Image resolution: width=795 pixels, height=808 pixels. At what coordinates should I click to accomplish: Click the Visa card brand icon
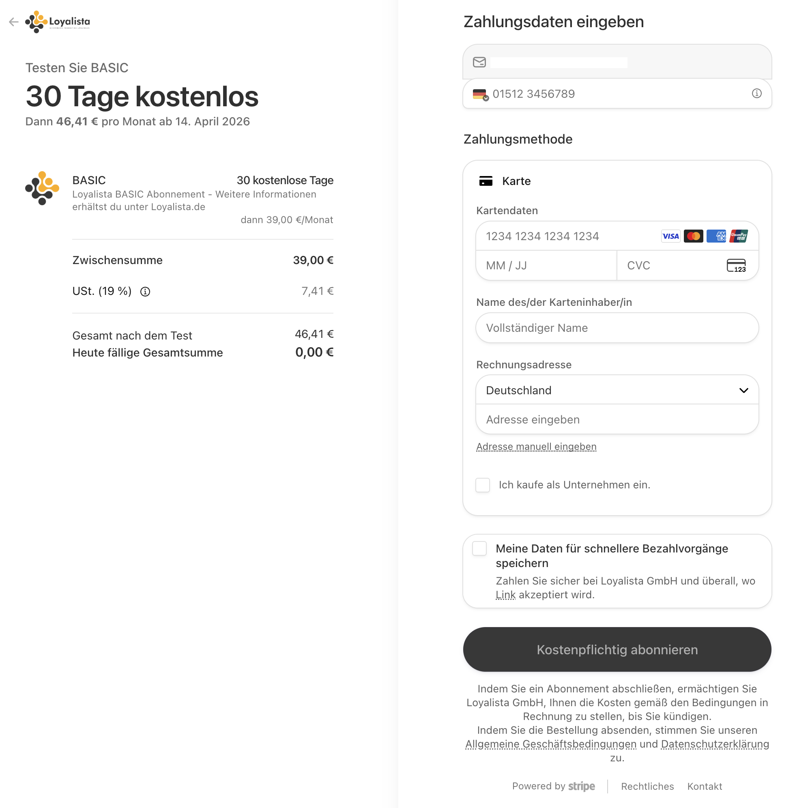point(670,236)
